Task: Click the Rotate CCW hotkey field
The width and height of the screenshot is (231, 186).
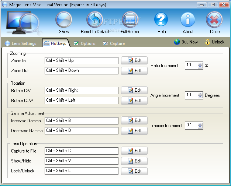Action: pyautogui.click(x=82, y=101)
